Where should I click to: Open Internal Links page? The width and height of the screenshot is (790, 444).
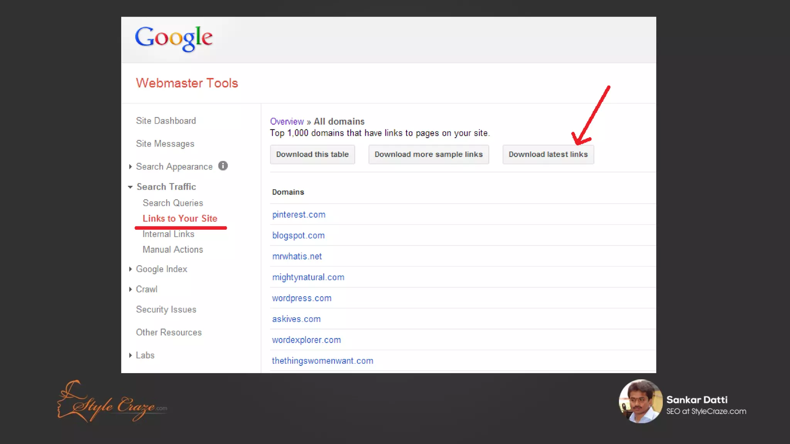[168, 234]
